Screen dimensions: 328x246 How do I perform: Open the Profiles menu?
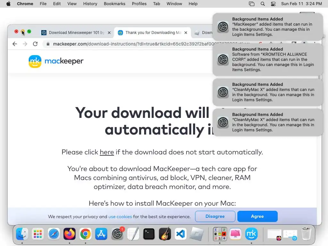click(139, 4)
